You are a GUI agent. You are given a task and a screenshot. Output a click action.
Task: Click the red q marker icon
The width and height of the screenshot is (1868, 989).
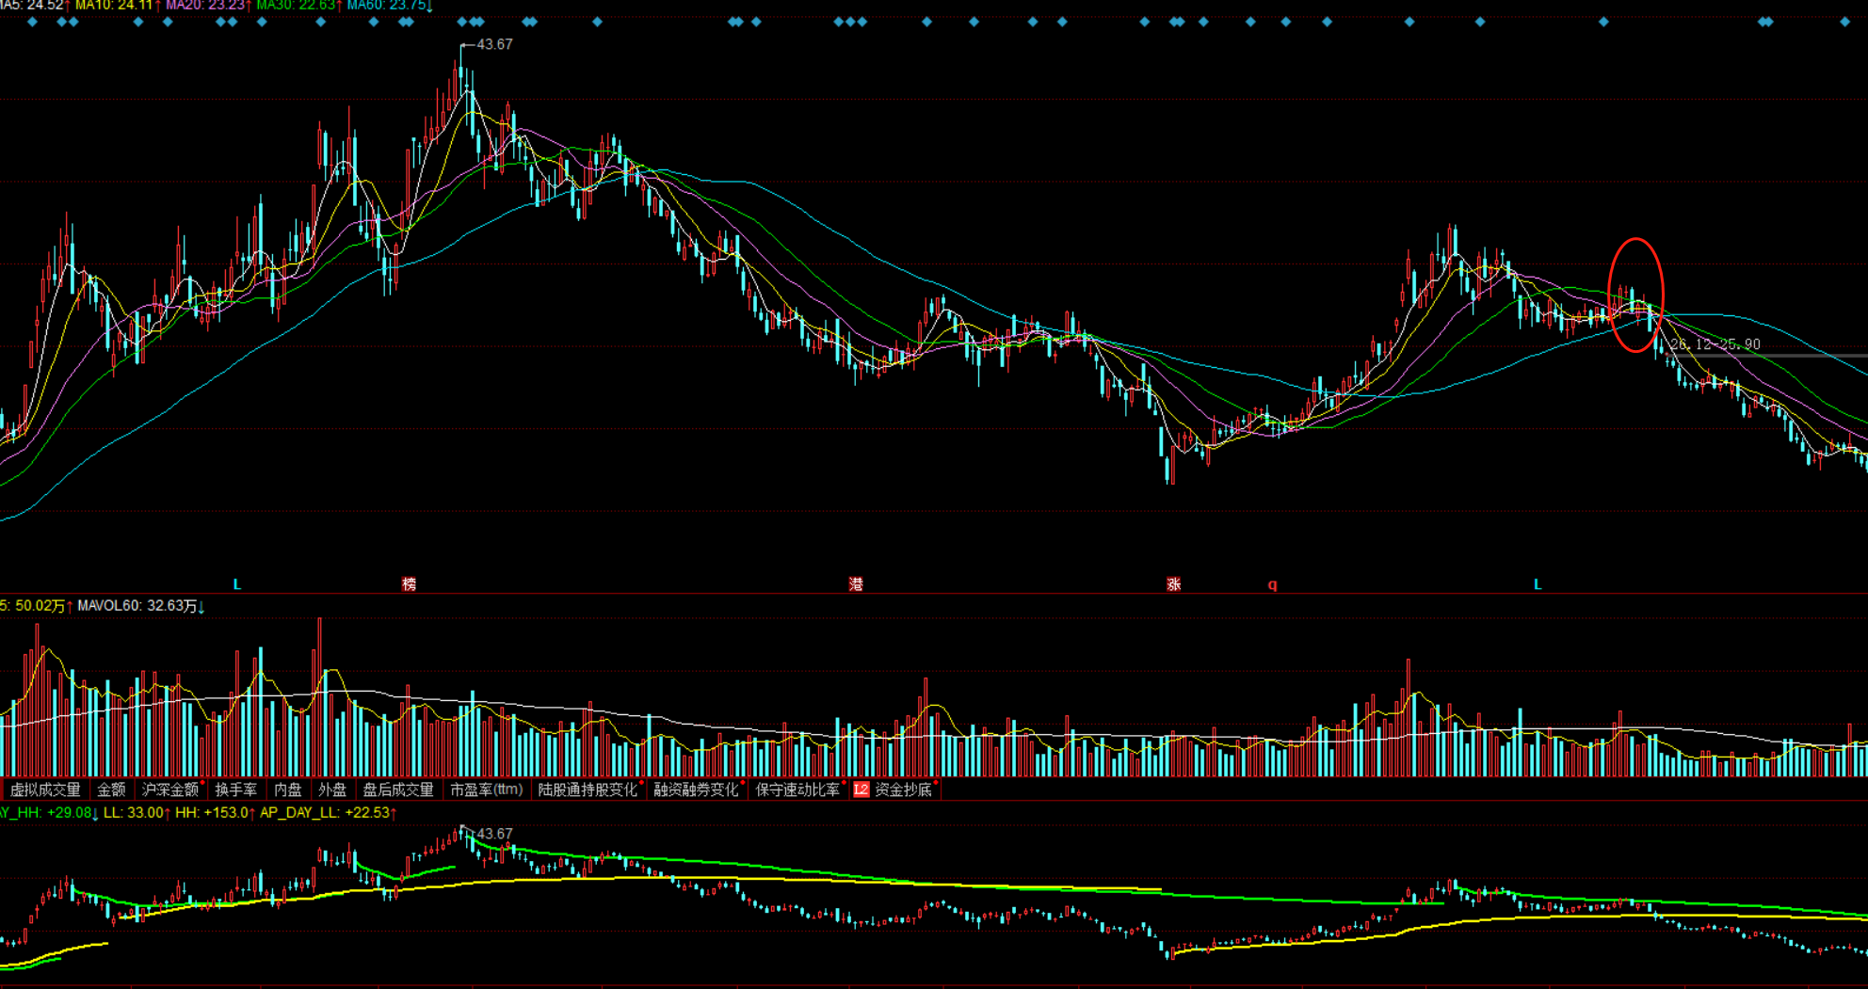coord(1272,584)
